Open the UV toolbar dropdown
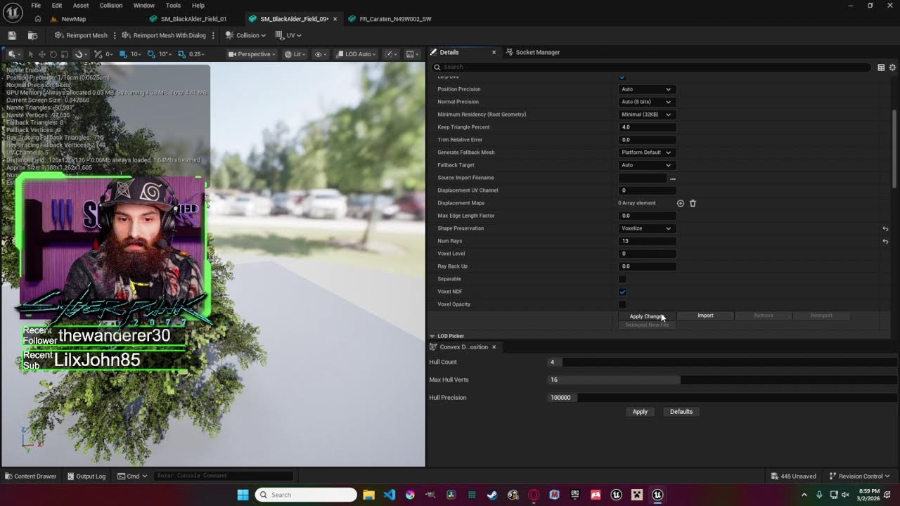 [x=288, y=35]
